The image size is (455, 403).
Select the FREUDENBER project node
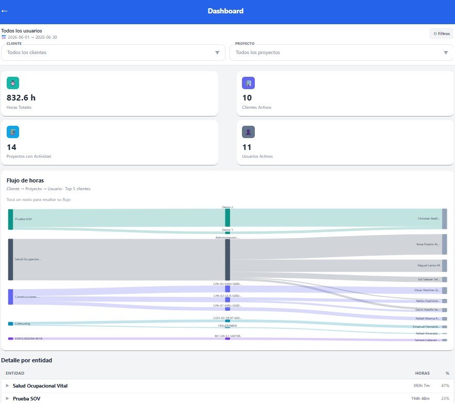coord(228,327)
